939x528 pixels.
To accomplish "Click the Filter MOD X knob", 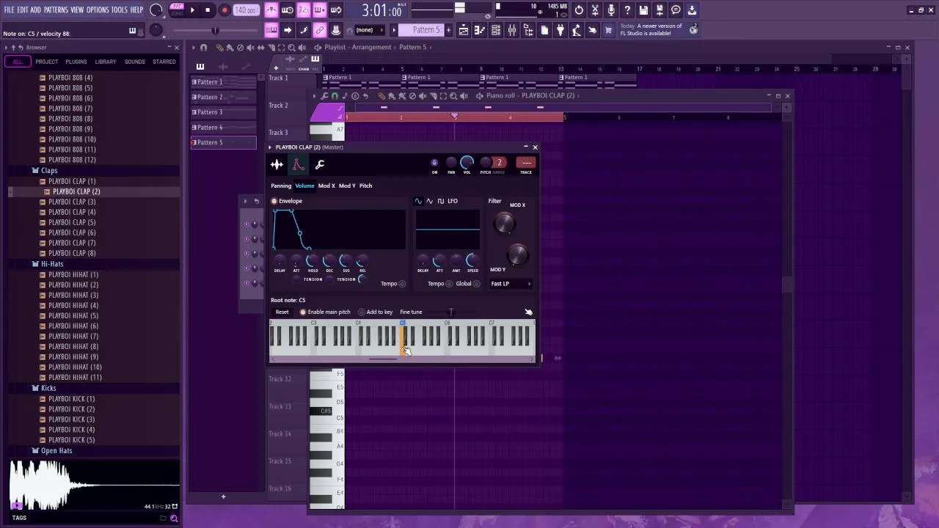I will [504, 224].
